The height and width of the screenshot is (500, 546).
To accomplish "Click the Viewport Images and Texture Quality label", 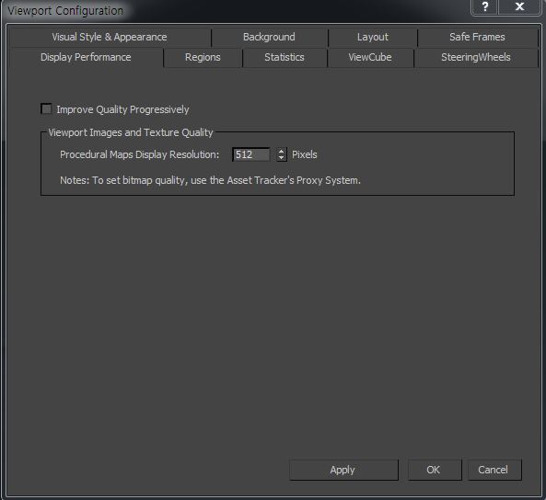I will click(x=131, y=132).
